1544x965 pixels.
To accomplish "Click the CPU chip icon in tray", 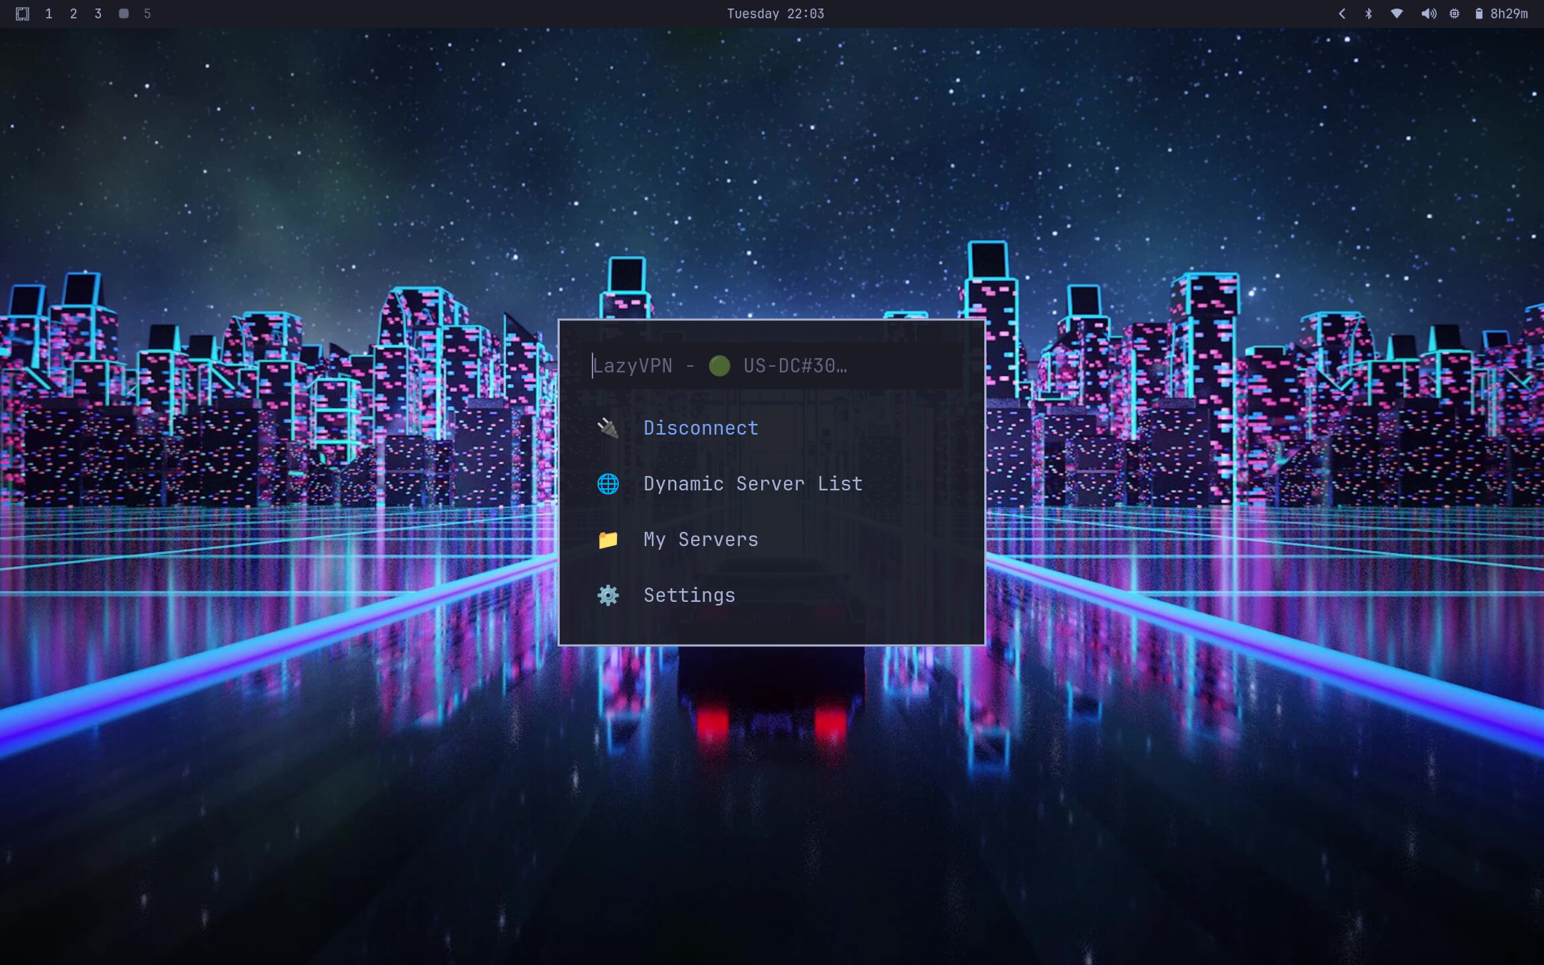I will tap(1454, 14).
